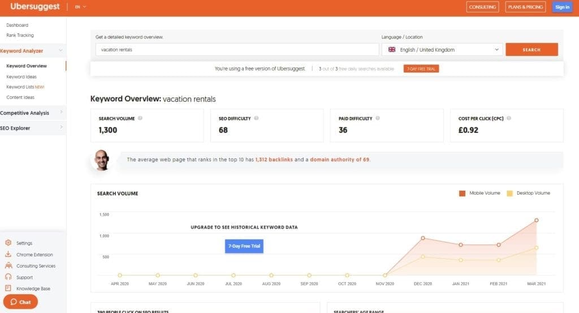Viewport: 579px width, 313px height.
Task: Click the DEC 2020 mobile volume data point
Action: coord(423,238)
